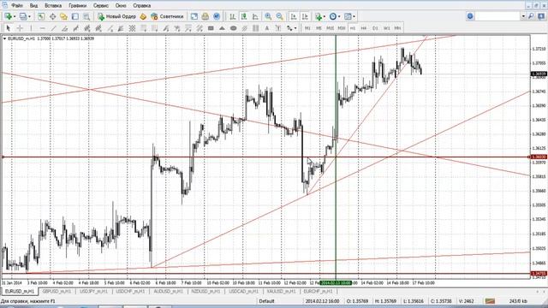The image size is (548, 308).
Task: Switch to XAUUSD_m,H1 chart tab
Action: click(281, 291)
